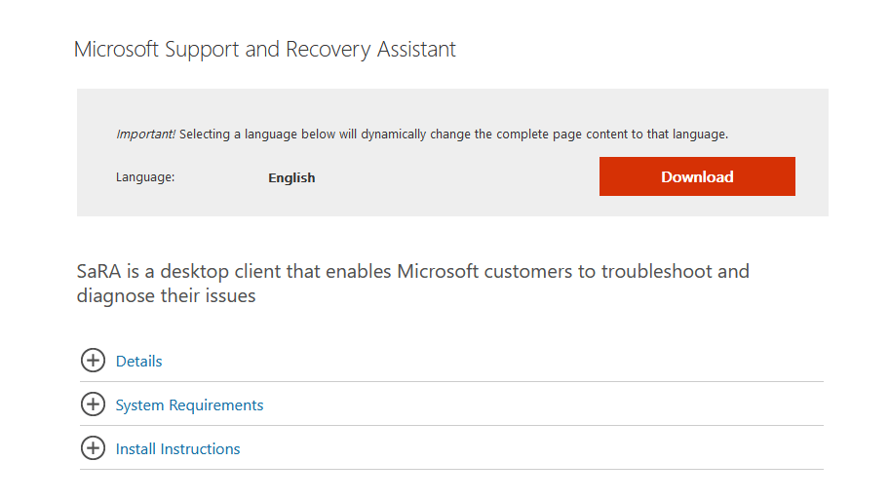Click the italic 'Important!' word
The width and height of the screenshot is (890, 500).
pyautogui.click(x=145, y=134)
